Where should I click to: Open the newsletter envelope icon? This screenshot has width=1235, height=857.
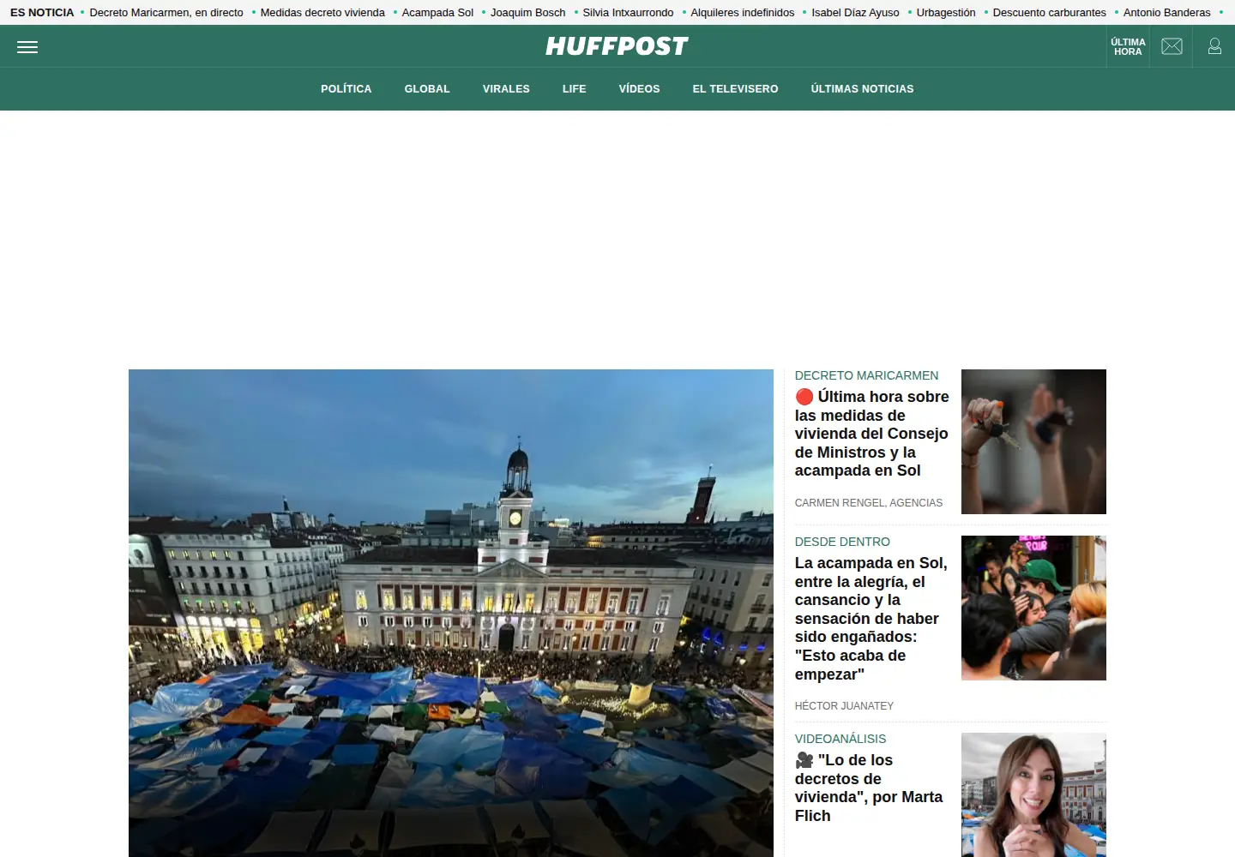pyautogui.click(x=1172, y=46)
